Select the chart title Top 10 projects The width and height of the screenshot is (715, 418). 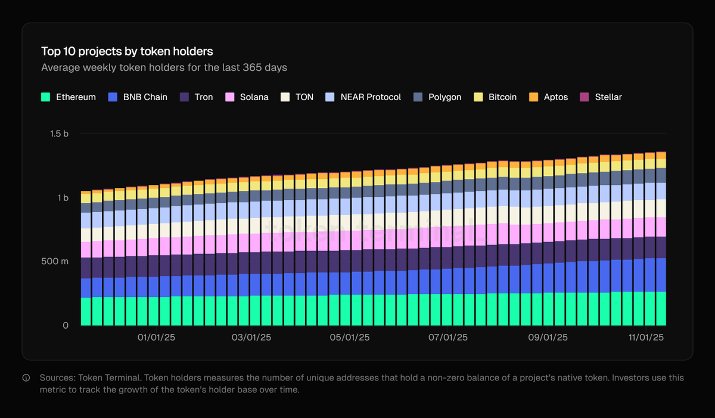(126, 51)
